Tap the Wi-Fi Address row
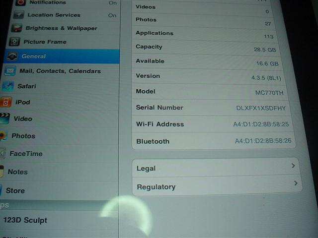This screenshot has width=318, height=238. pos(212,124)
